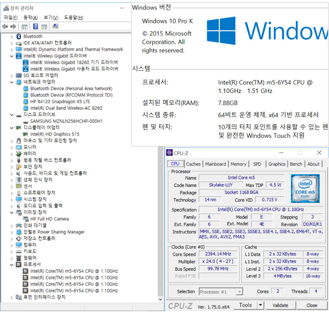Click the storage controllers (저장소 컨트롤러) icon
Viewport: 329px width, 312px height.
point(19,238)
